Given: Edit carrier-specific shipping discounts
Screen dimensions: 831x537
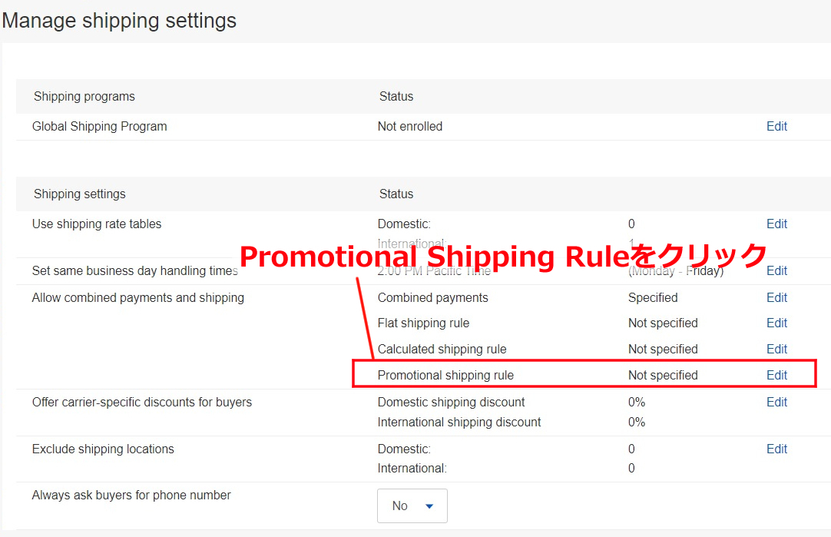Looking at the screenshot, I should tap(776, 402).
